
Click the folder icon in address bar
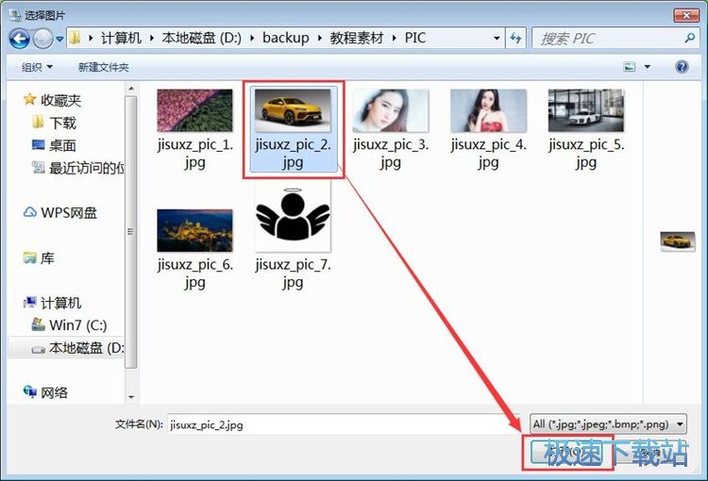pos(75,38)
